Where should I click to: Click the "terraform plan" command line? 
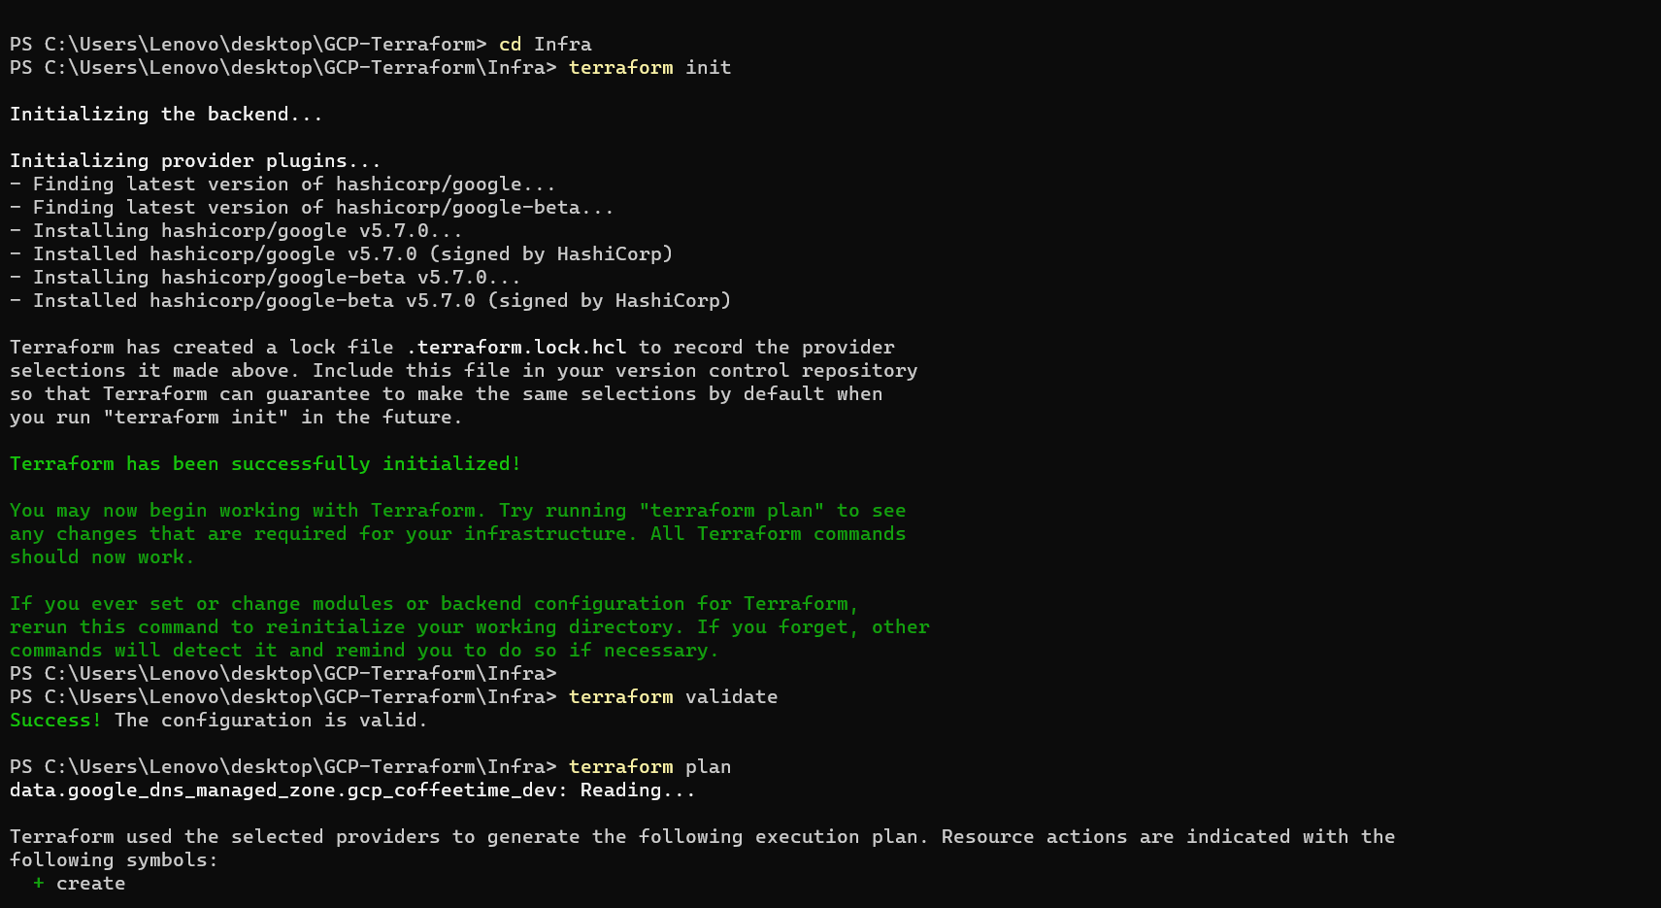(649, 767)
